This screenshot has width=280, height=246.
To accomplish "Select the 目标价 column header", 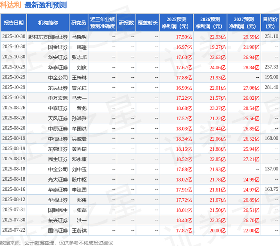I will [270, 23].
